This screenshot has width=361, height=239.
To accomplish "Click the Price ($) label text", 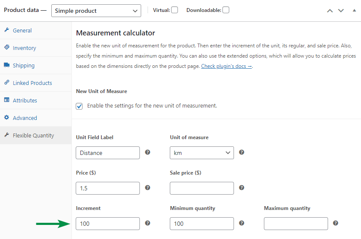I will pyautogui.click(x=86, y=173).
